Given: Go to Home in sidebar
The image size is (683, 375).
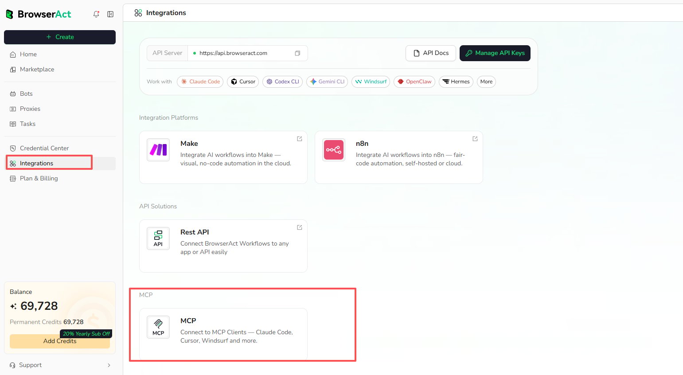Looking at the screenshot, I should tap(60, 54).
